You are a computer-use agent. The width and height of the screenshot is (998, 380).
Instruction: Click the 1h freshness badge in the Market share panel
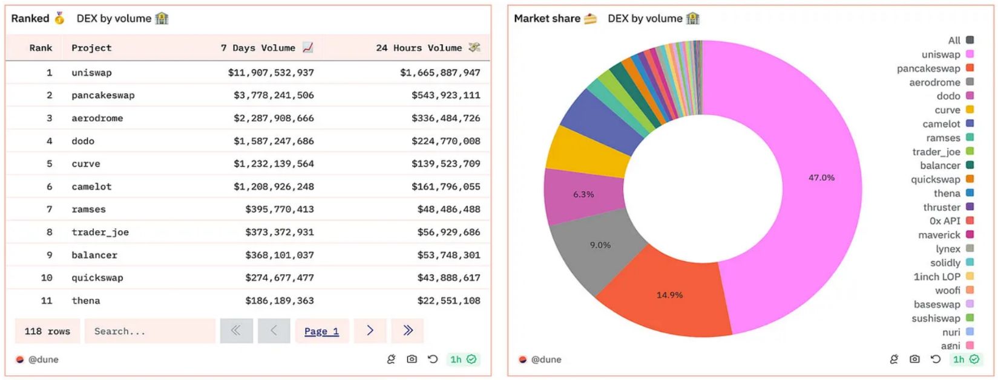966,359
